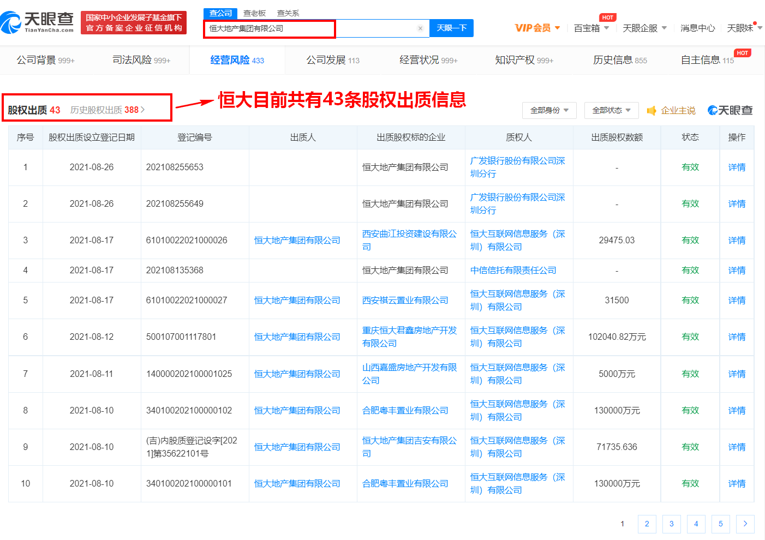Viewport: 765px width, 540px height.
Task: Select amount 102040.82万元 in row 6
Action: point(617,337)
